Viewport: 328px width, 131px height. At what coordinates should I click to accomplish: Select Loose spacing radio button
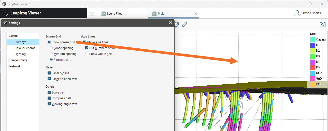tap(51, 48)
